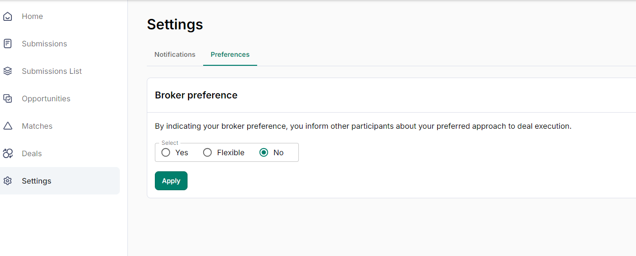The height and width of the screenshot is (256, 636).
Task: Select the Yes broker preference radio
Action: point(166,152)
